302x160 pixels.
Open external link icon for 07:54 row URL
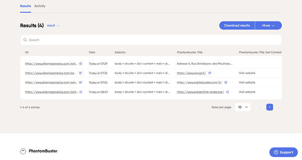(x=81, y=83)
